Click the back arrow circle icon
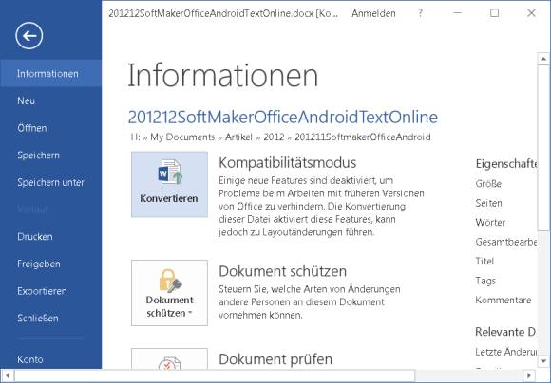Image resolution: width=551 pixels, height=383 pixels. click(x=29, y=35)
